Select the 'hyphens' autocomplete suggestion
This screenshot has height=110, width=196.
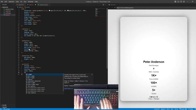(x=44, y=79)
